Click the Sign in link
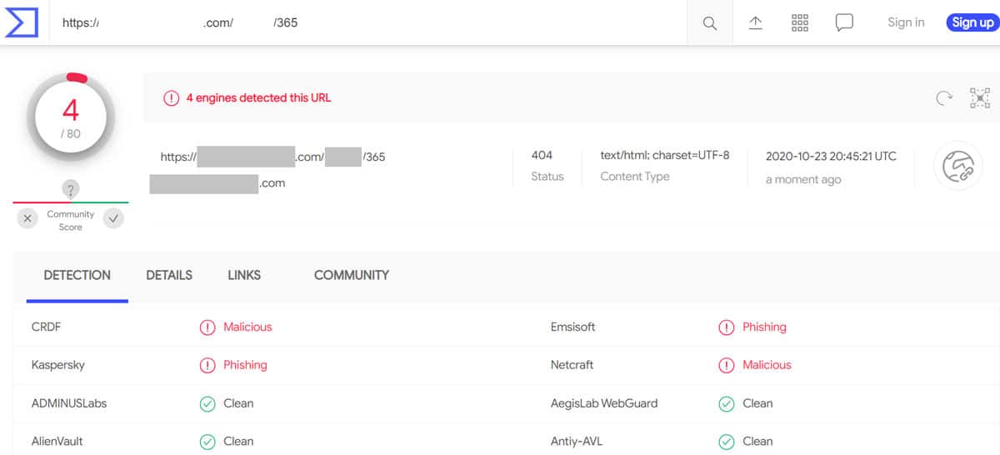This screenshot has width=1000, height=455. [x=906, y=22]
